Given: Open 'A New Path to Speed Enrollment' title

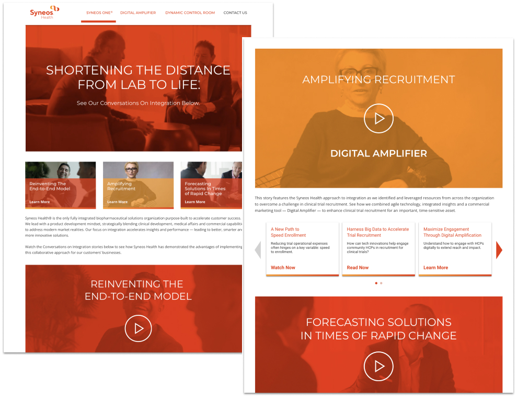Looking at the screenshot, I should (288, 232).
